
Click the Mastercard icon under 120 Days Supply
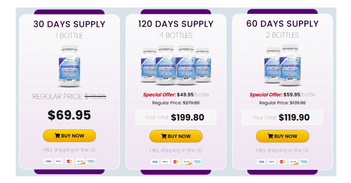point(176,162)
